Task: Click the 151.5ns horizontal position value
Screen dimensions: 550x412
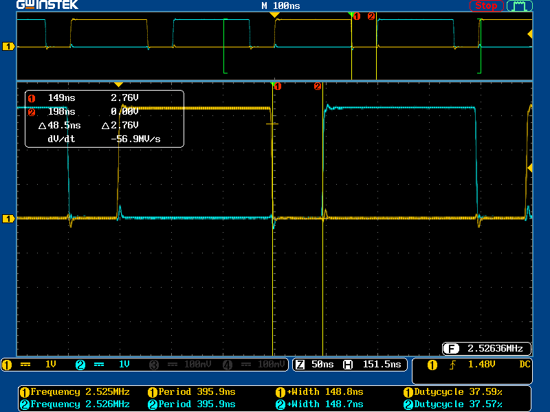Action: pyautogui.click(x=382, y=365)
